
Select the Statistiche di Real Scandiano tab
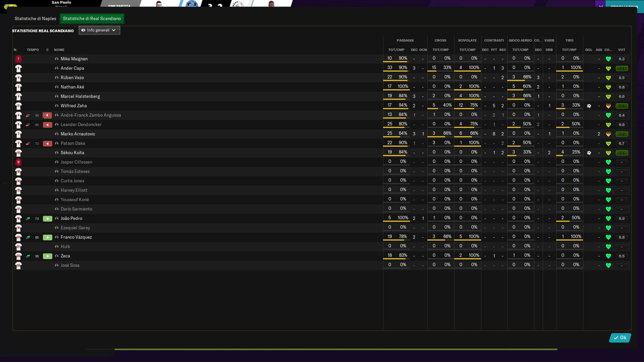[x=92, y=19]
